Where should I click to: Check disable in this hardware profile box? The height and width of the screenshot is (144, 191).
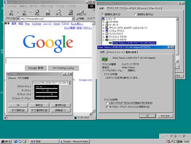coord(107,103)
